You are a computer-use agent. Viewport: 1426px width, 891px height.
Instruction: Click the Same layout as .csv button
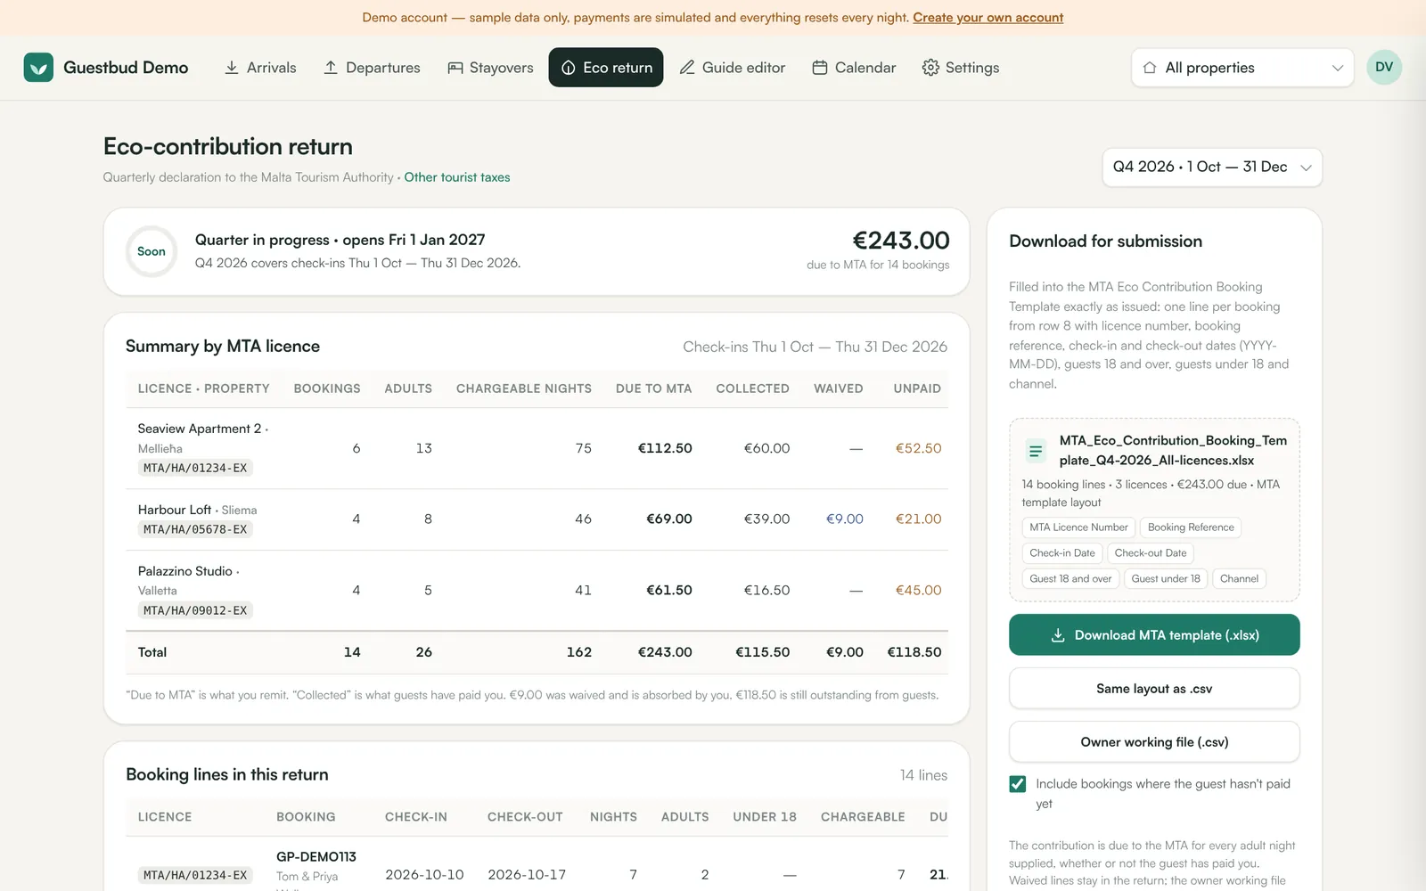click(1154, 689)
